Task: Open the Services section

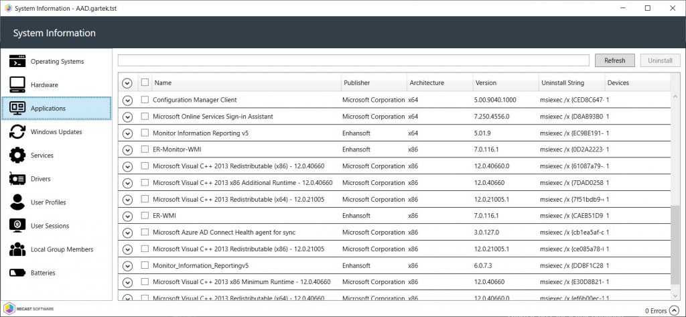Action: coord(56,155)
